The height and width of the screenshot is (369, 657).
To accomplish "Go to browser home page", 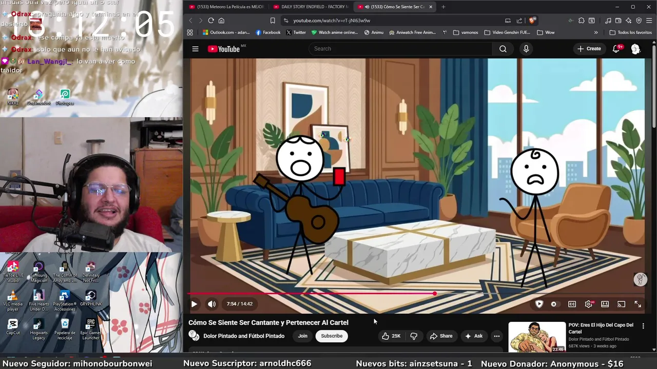I will (221, 20).
